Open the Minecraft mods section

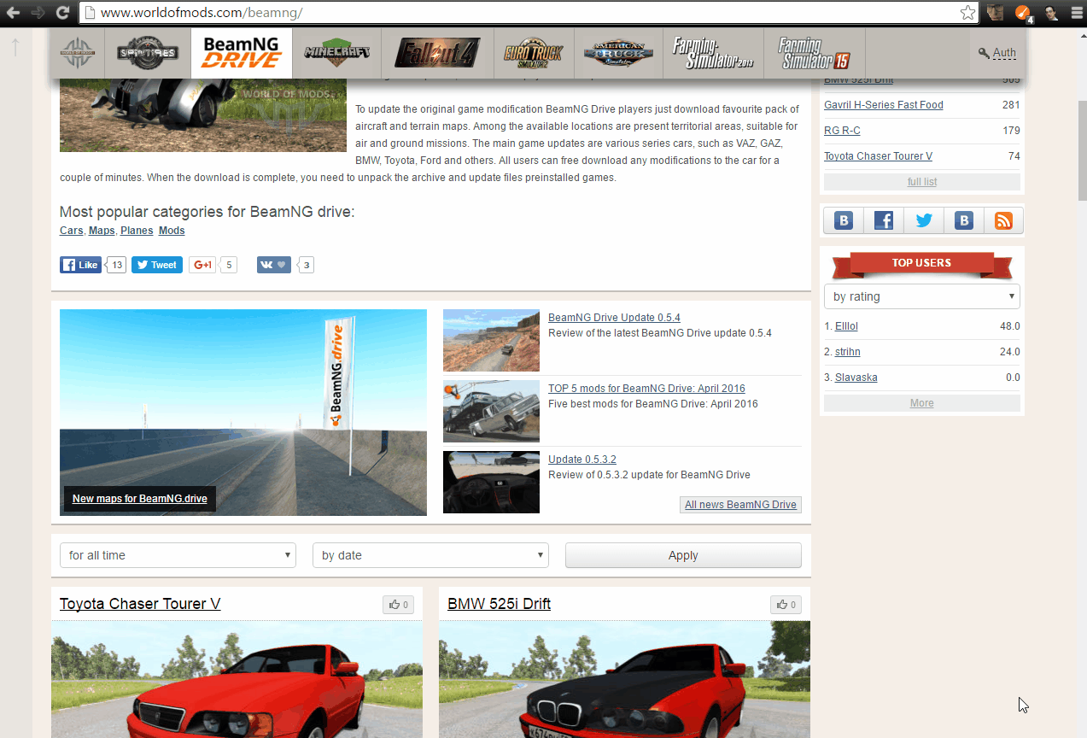coord(337,53)
